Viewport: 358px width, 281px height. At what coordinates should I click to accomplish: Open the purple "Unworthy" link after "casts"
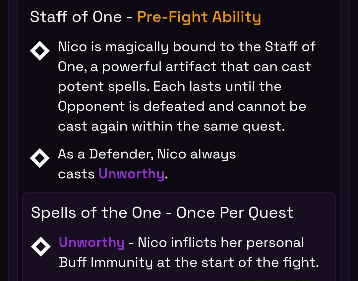pyautogui.click(x=132, y=174)
